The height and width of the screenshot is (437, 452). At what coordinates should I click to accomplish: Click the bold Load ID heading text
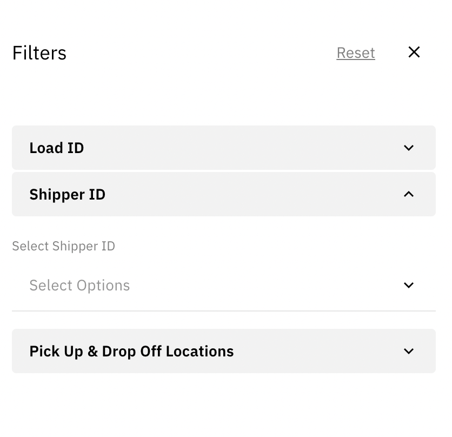(x=56, y=148)
